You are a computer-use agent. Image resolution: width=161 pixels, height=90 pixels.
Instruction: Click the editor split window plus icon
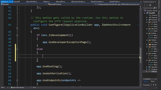[x=141, y=7]
